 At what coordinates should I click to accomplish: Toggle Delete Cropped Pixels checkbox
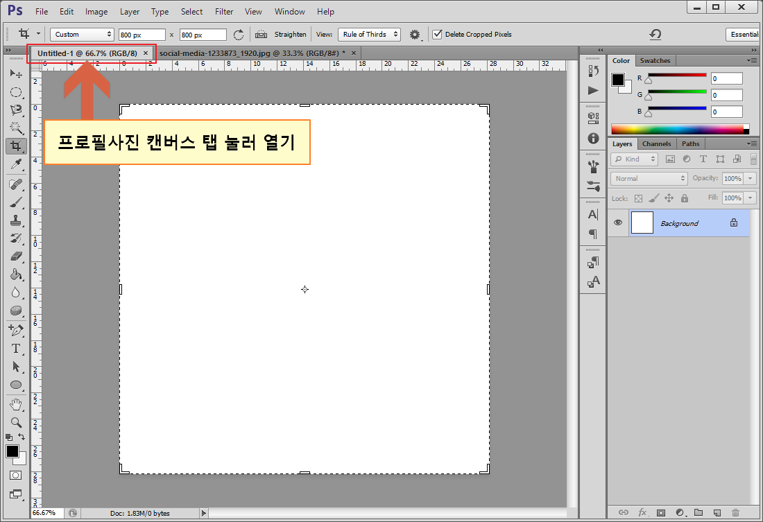click(438, 34)
